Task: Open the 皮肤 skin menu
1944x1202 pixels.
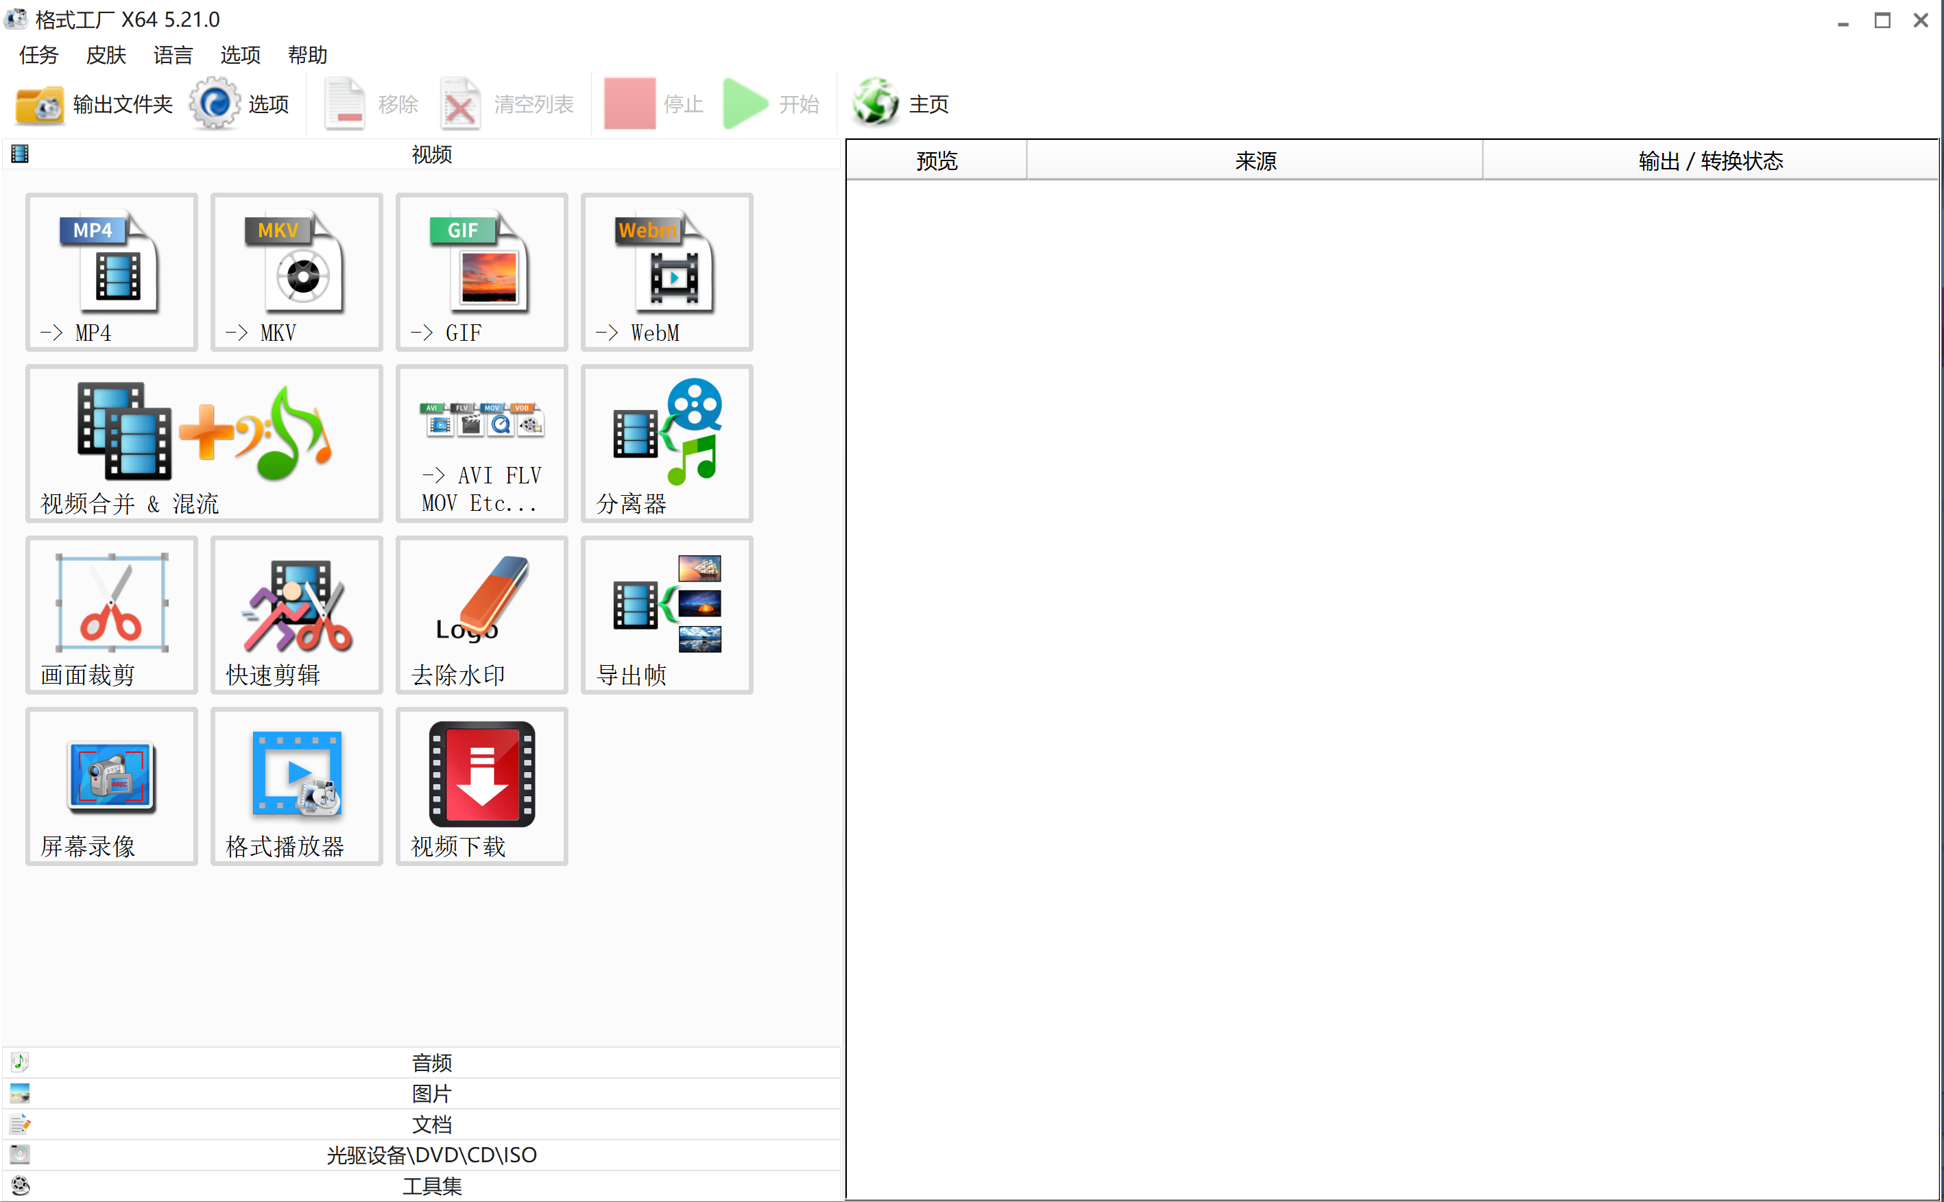Action: (x=106, y=55)
